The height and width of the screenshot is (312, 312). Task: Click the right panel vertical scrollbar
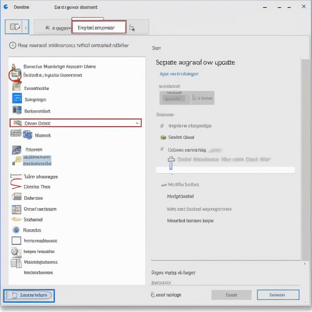[305, 160]
